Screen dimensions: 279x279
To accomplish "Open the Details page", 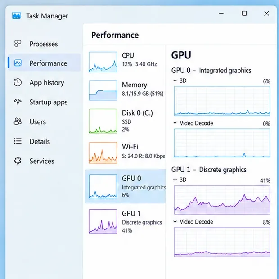I will click(x=44, y=141).
